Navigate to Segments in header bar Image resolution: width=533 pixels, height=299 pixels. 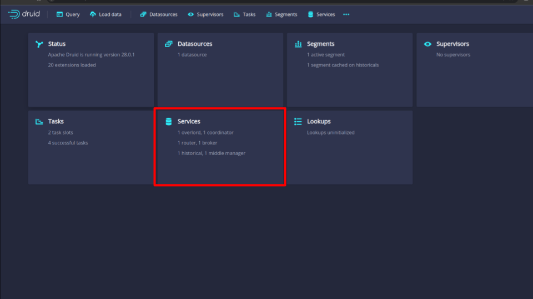281,14
